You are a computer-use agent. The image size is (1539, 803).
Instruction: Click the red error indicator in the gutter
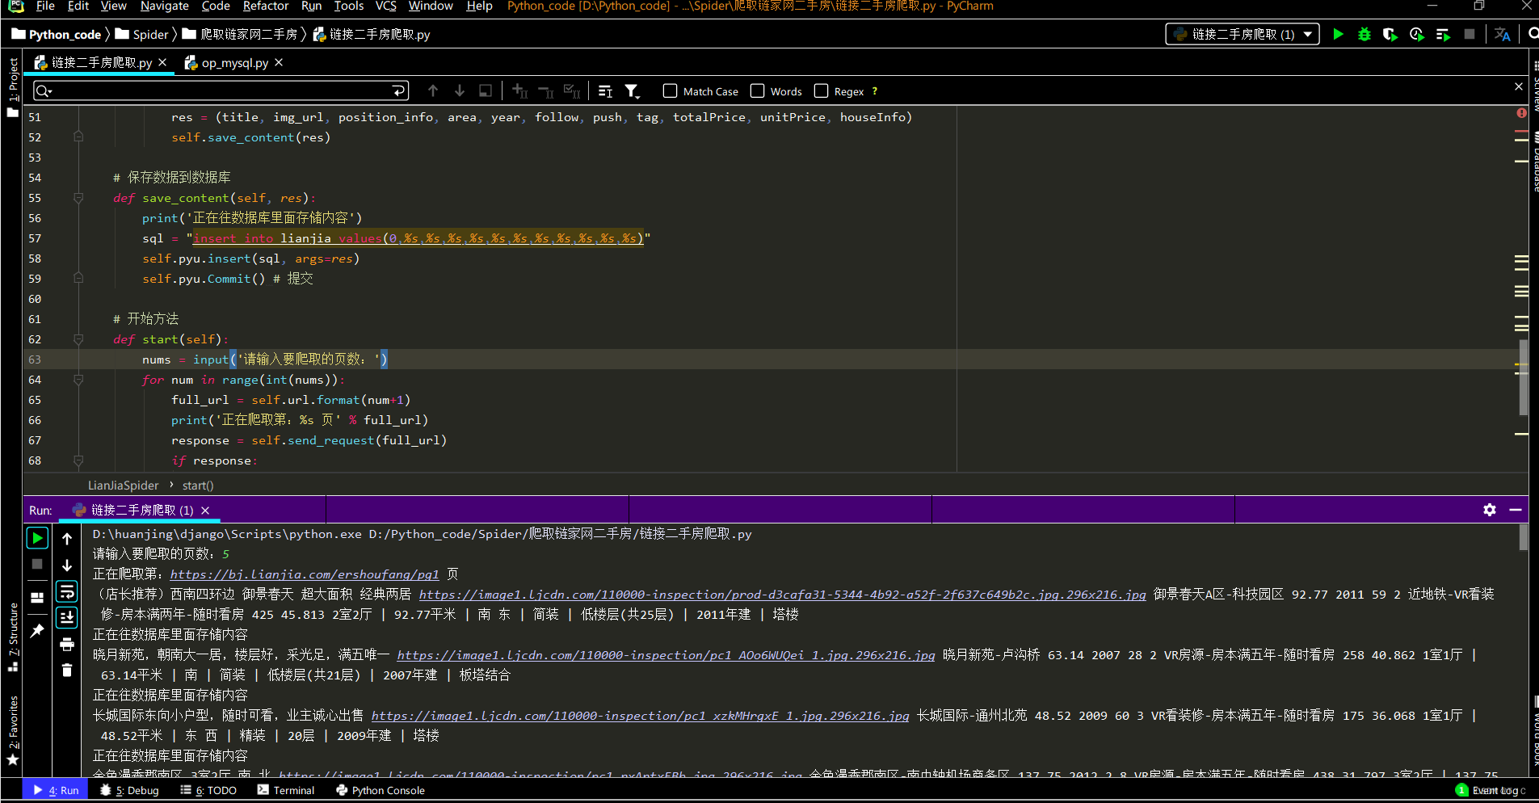1522,113
